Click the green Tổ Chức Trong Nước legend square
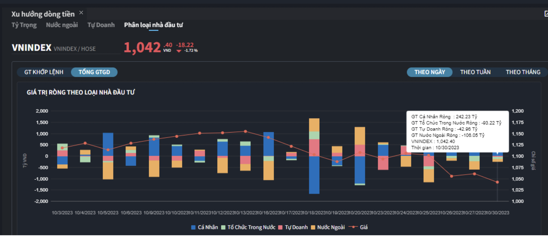Image resolution: width=548 pixels, height=238 pixels. 223,227
